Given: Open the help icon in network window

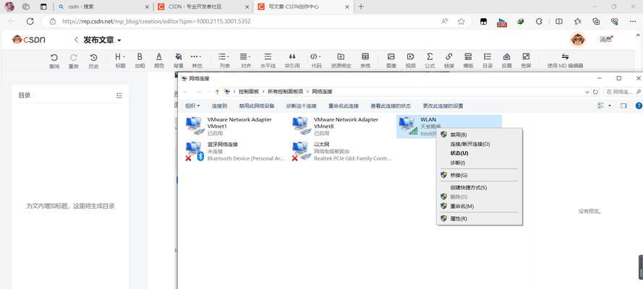Looking at the screenshot, I should click(x=639, y=105).
